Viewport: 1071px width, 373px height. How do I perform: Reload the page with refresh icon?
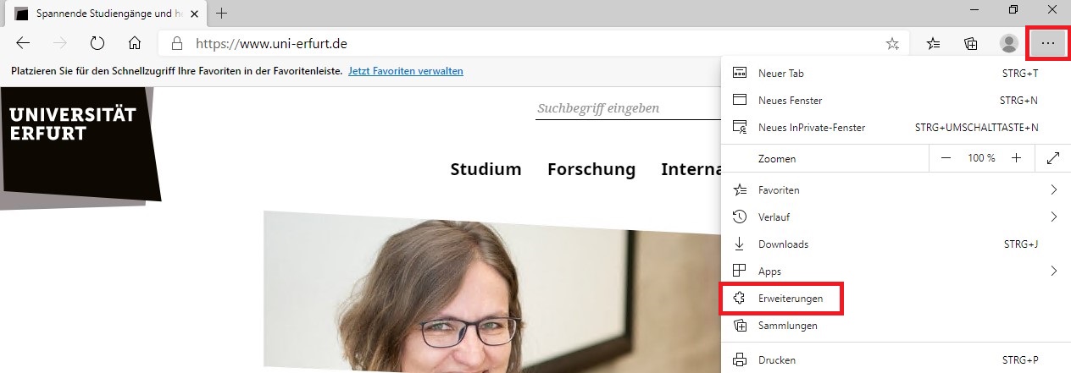[x=97, y=43]
